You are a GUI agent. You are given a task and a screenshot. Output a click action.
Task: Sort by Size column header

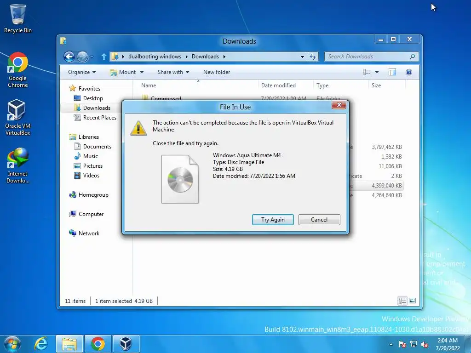coord(387,85)
